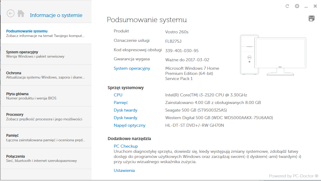Click the Informacje o systemie header title
The height and width of the screenshot is (181, 321).
56,15
